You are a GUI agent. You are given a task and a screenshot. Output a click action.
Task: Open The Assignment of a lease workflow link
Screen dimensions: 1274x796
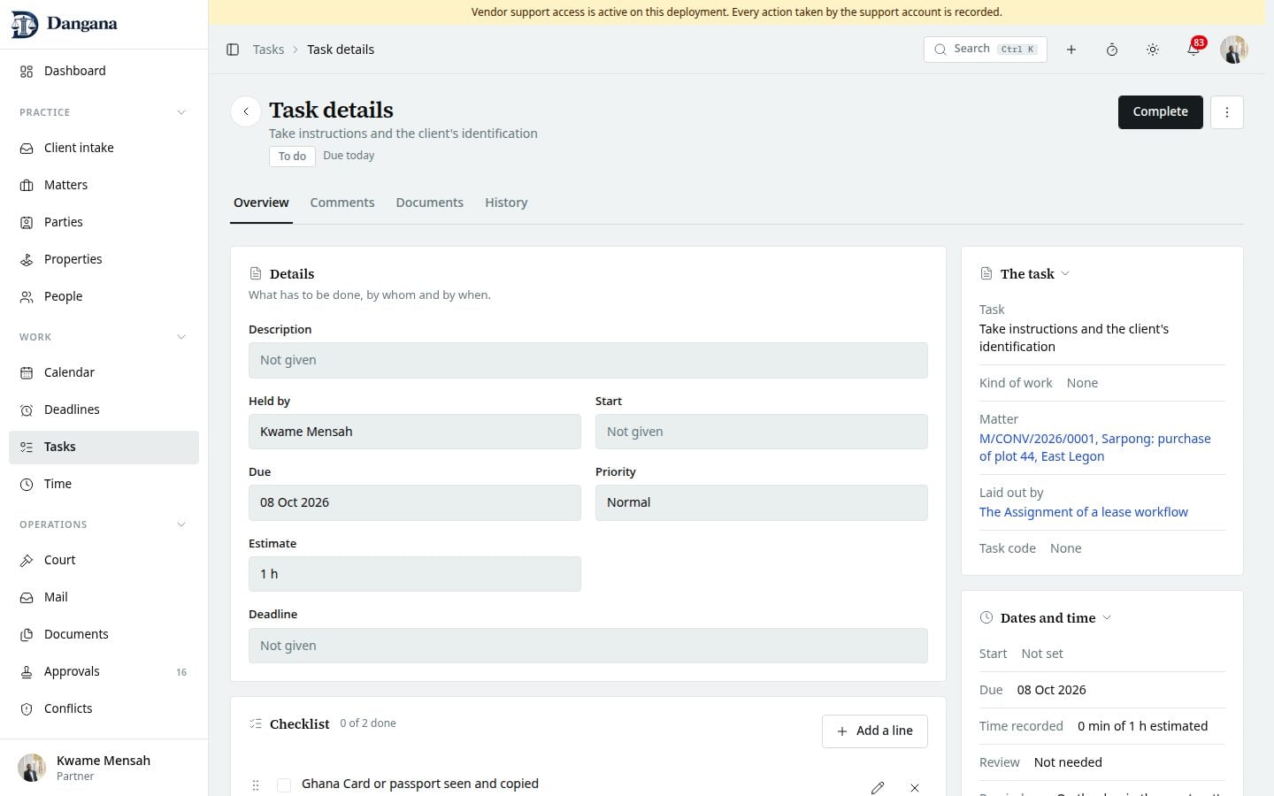click(x=1084, y=512)
